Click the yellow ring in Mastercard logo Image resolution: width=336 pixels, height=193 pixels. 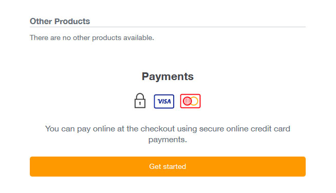point(194,101)
